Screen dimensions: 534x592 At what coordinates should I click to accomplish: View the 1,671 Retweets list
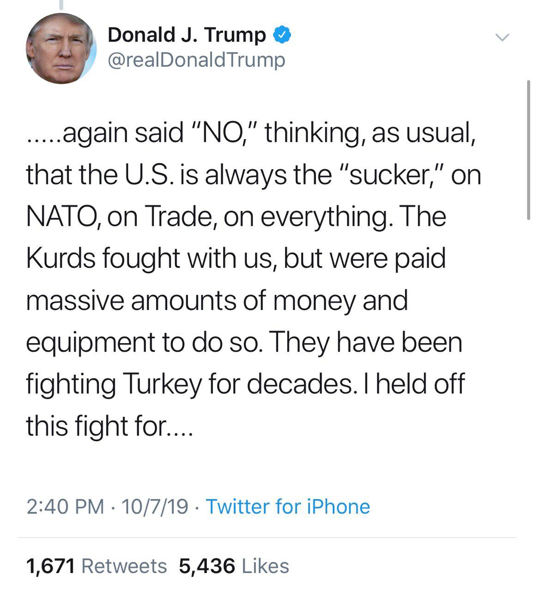click(x=97, y=566)
